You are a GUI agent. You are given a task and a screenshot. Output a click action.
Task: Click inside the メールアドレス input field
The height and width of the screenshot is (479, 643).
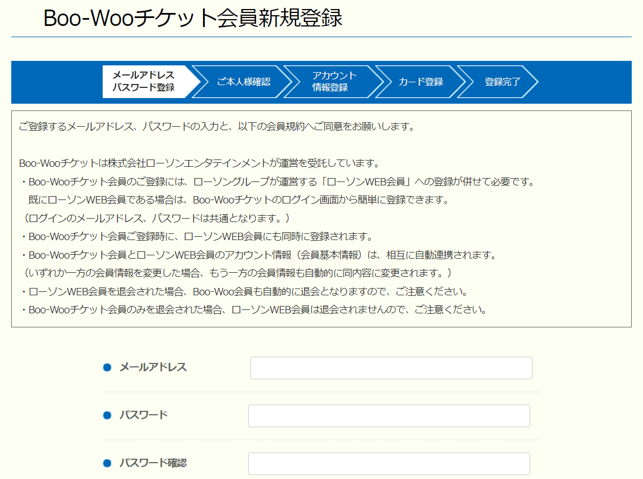pos(391,367)
